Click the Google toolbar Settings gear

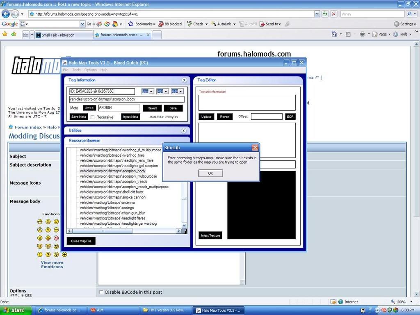[x=405, y=24]
